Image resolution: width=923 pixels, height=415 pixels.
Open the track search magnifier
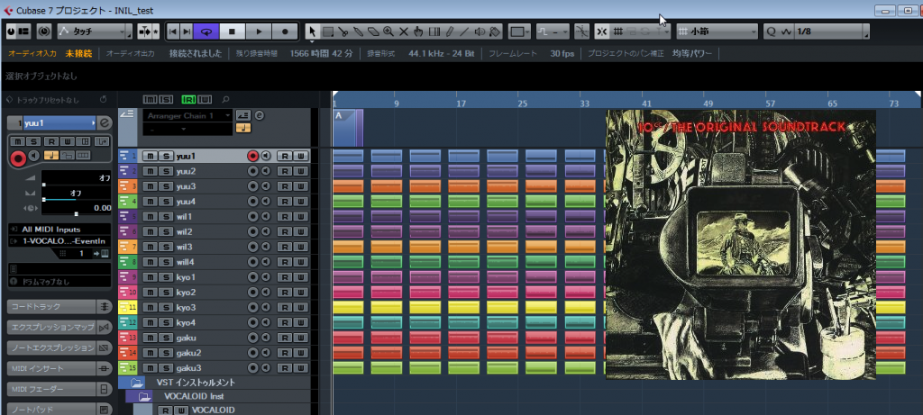(225, 99)
